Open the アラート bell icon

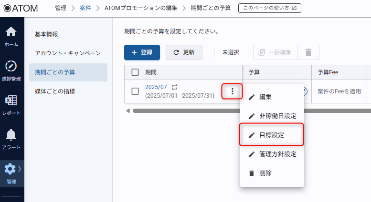click(x=11, y=135)
